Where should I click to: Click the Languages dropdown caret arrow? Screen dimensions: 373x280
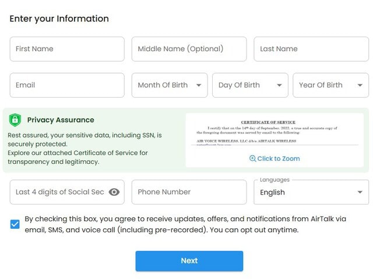click(360, 192)
